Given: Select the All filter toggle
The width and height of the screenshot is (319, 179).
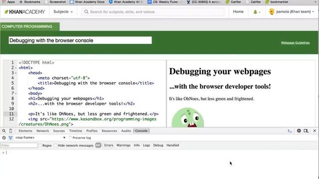Looking at the screenshot, I should [x=98, y=145].
